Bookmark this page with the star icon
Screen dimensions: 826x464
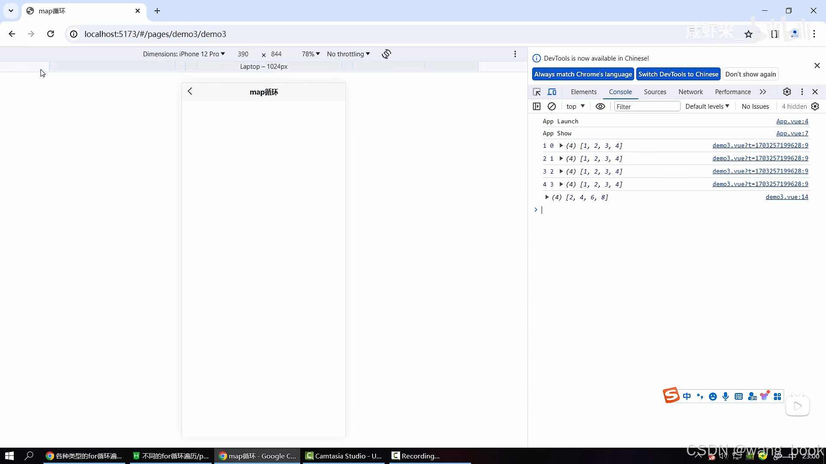coord(749,34)
